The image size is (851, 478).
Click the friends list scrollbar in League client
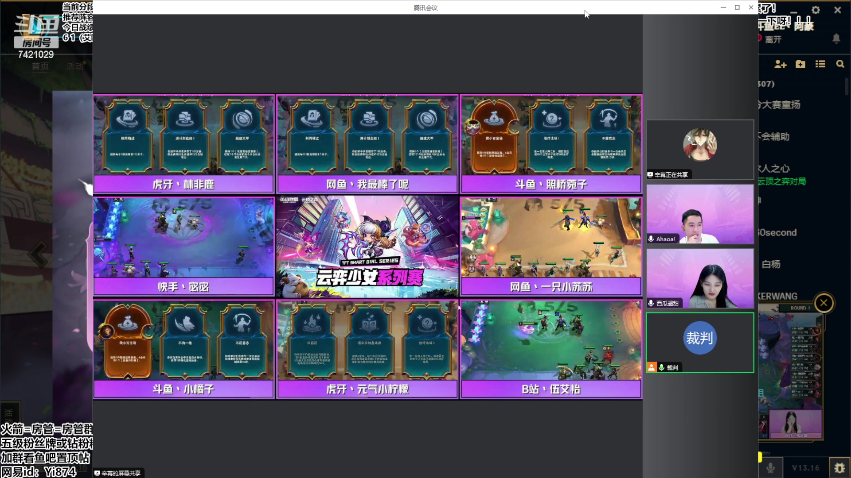click(847, 86)
